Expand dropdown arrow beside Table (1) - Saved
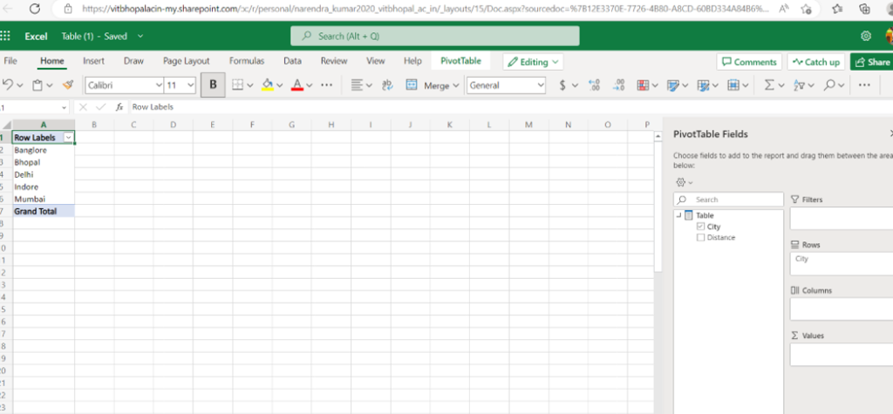The width and height of the screenshot is (893, 414). coord(140,36)
